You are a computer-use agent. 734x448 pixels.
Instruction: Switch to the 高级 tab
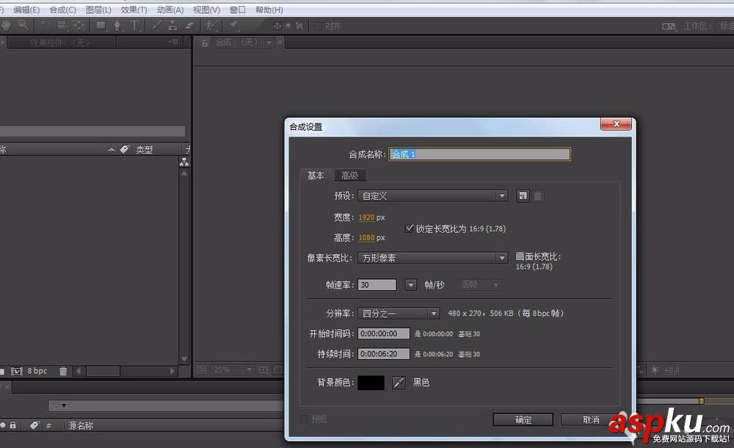click(349, 176)
